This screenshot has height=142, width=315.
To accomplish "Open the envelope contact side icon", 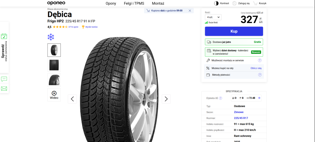I will coord(4,88).
